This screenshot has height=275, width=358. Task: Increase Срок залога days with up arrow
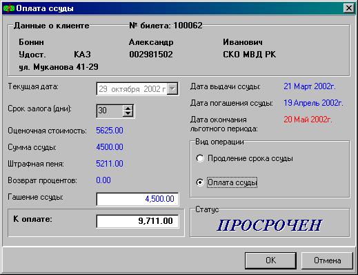pyautogui.click(x=128, y=108)
